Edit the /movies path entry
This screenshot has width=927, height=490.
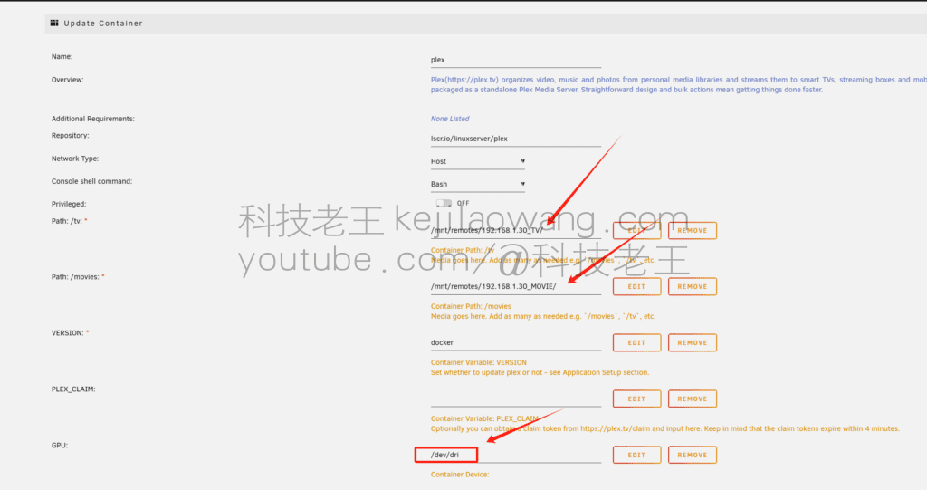point(636,286)
